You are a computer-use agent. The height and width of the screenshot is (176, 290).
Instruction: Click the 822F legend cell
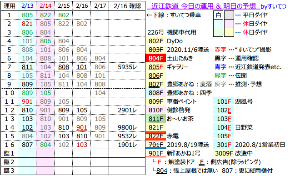156,136
